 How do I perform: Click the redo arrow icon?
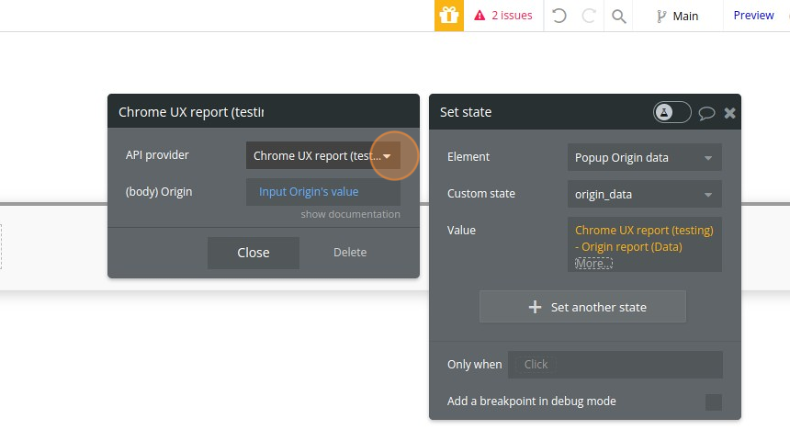point(589,16)
